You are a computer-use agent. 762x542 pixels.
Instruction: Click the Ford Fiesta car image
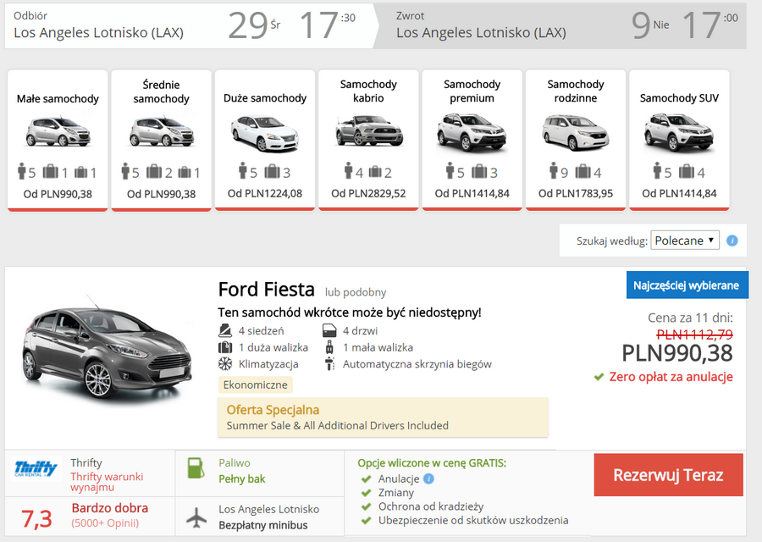107,352
